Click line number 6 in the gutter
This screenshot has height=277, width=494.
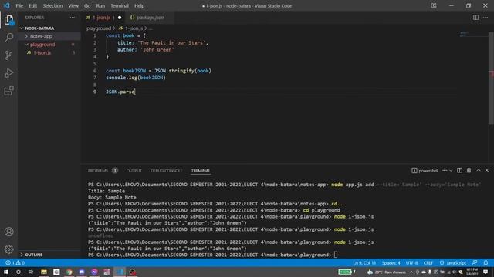(95, 71)
